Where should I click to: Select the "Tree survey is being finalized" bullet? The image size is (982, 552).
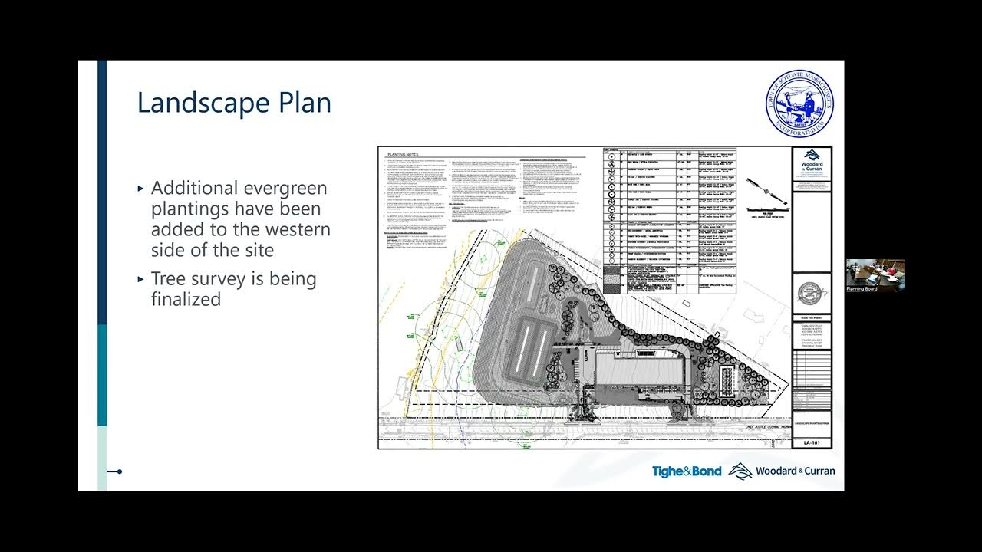coord(233,289)
